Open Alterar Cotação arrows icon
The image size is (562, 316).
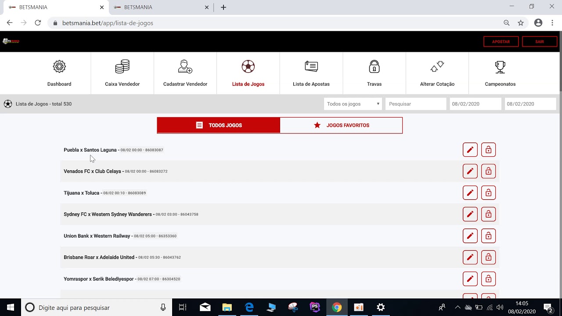point(437,67)
